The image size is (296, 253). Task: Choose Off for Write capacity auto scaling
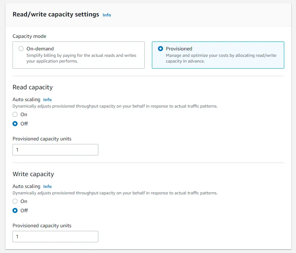click(x=15, y=210)
